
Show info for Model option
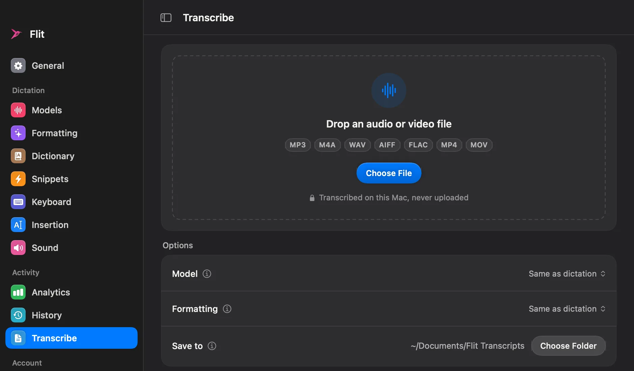pyautogui.click(x=207, y=274)
